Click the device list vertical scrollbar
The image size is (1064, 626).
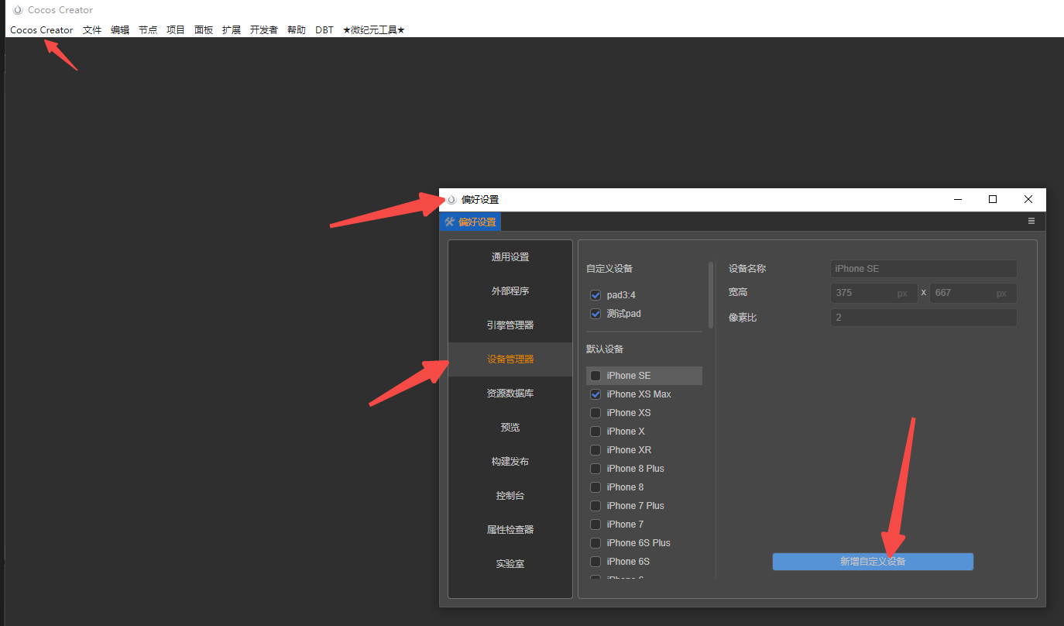pyautogui.click(x=711, y=295)
